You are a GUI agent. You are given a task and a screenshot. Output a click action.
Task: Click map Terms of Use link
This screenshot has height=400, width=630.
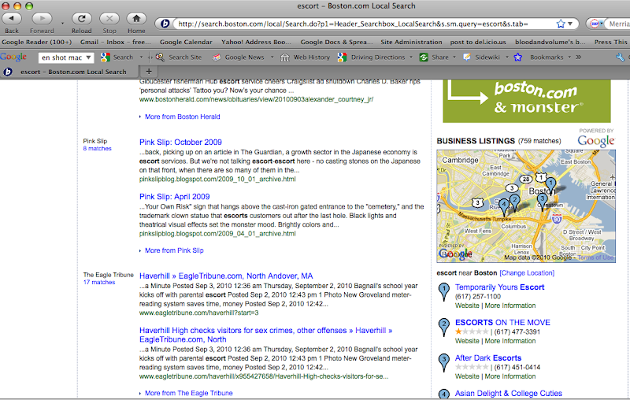[595, 257]
